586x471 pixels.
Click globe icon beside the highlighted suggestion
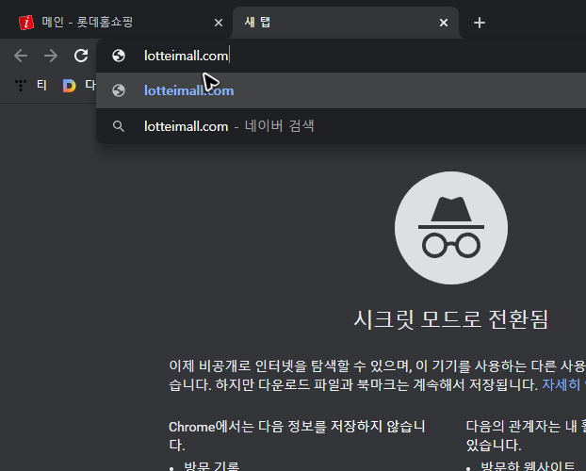pyautogui.click(x=119, y=90)
